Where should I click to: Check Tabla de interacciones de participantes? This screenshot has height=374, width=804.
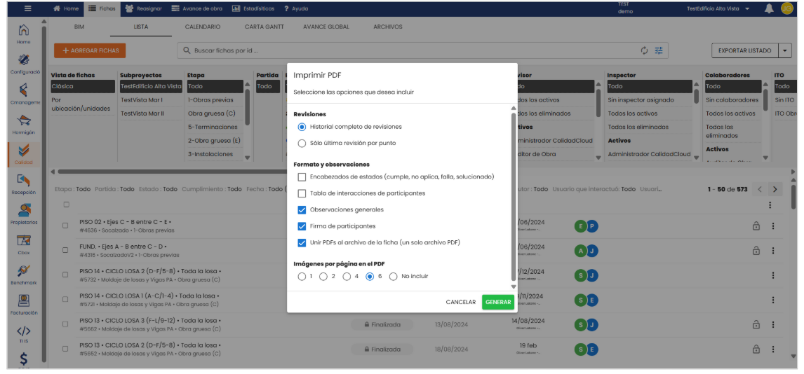pyautogui.click(x=302, y=193)
